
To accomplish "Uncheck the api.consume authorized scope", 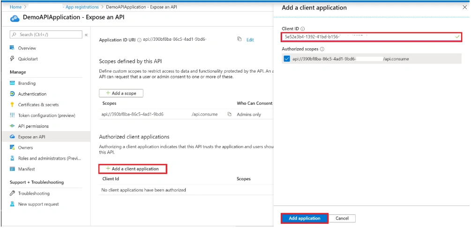I will click(286, 59).
